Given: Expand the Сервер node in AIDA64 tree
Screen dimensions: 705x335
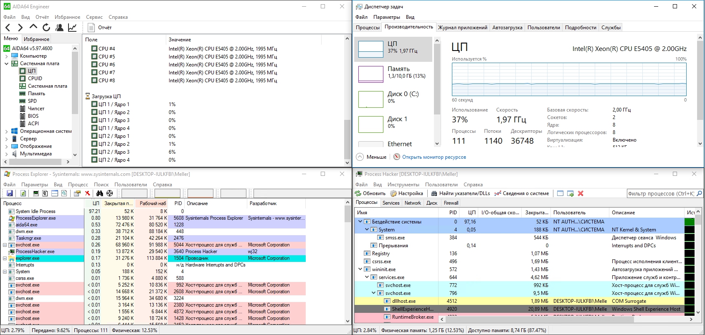Looking at the screenshot, I should (x=6, y=139).
